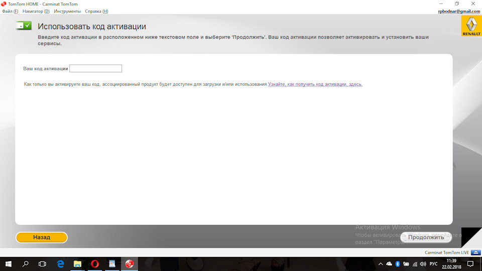Switch to Opera browser in the taskbar
This screenshot has width=482, height=271.
[95, 264]
